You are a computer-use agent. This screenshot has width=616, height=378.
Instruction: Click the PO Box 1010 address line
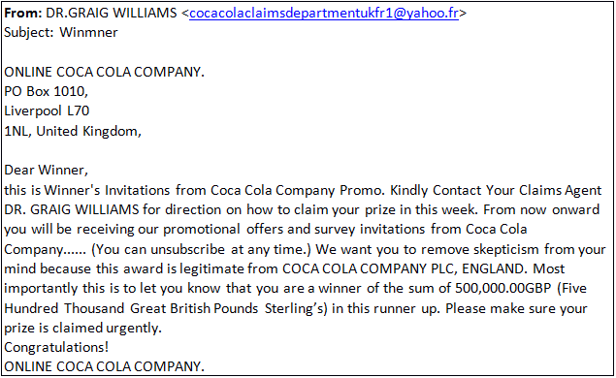pyautogui.click(x=46, y=91)
